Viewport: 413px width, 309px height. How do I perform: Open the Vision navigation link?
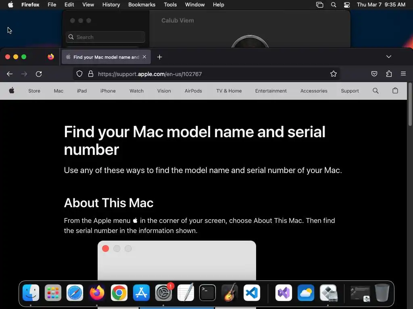point(164,91)
